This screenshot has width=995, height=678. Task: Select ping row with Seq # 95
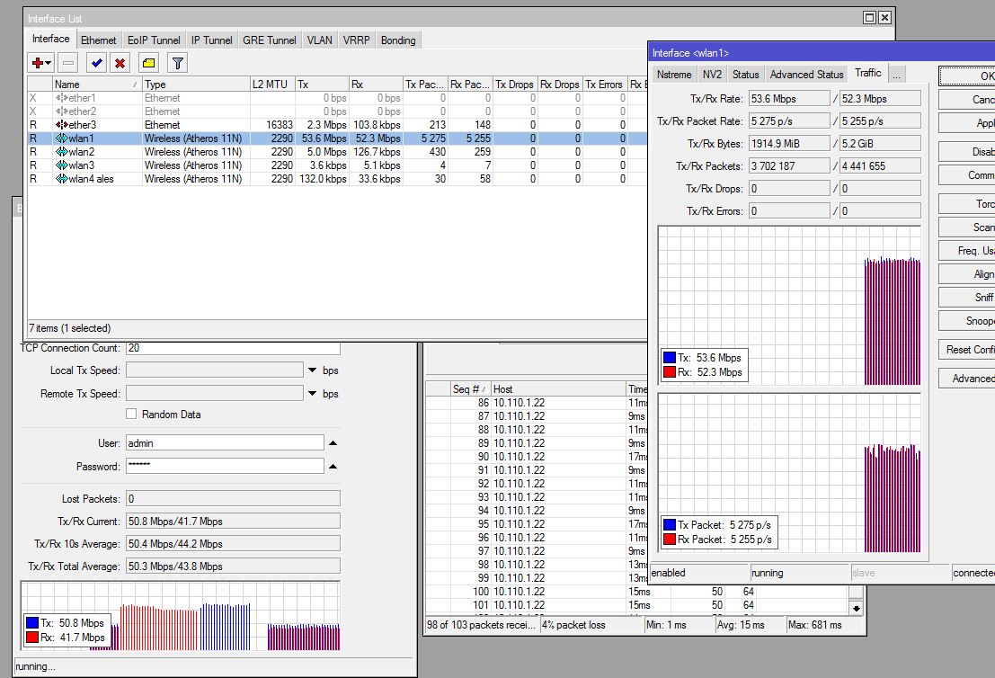point(537,523)
